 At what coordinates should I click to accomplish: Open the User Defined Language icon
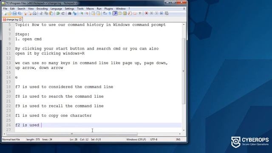120,13
